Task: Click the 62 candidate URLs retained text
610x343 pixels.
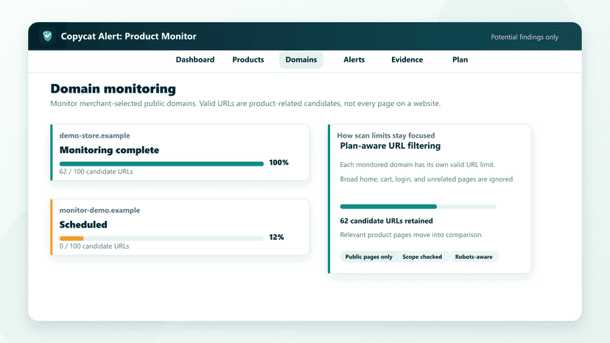Action: (x=386, y=221)
